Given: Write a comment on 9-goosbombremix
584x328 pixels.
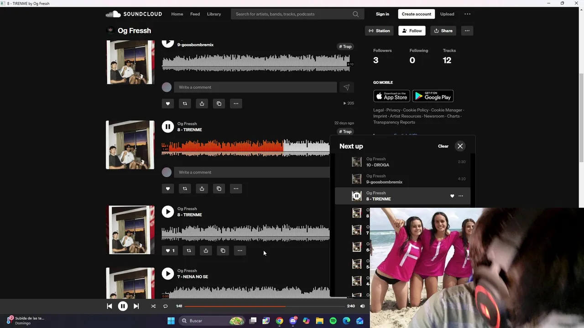Looking at the screenshot, I should [255, 87].
